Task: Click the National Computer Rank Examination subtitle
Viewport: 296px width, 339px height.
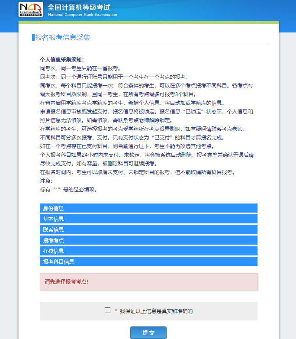Action: 82,15
